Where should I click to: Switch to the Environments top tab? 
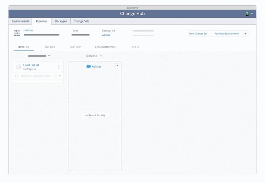click(x=20, y=21)
